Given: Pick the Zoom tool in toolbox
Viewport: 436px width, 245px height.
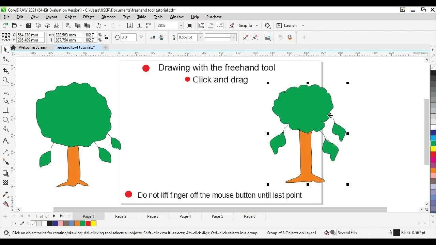Looking at the screenshot, I should tap(5, 80).
